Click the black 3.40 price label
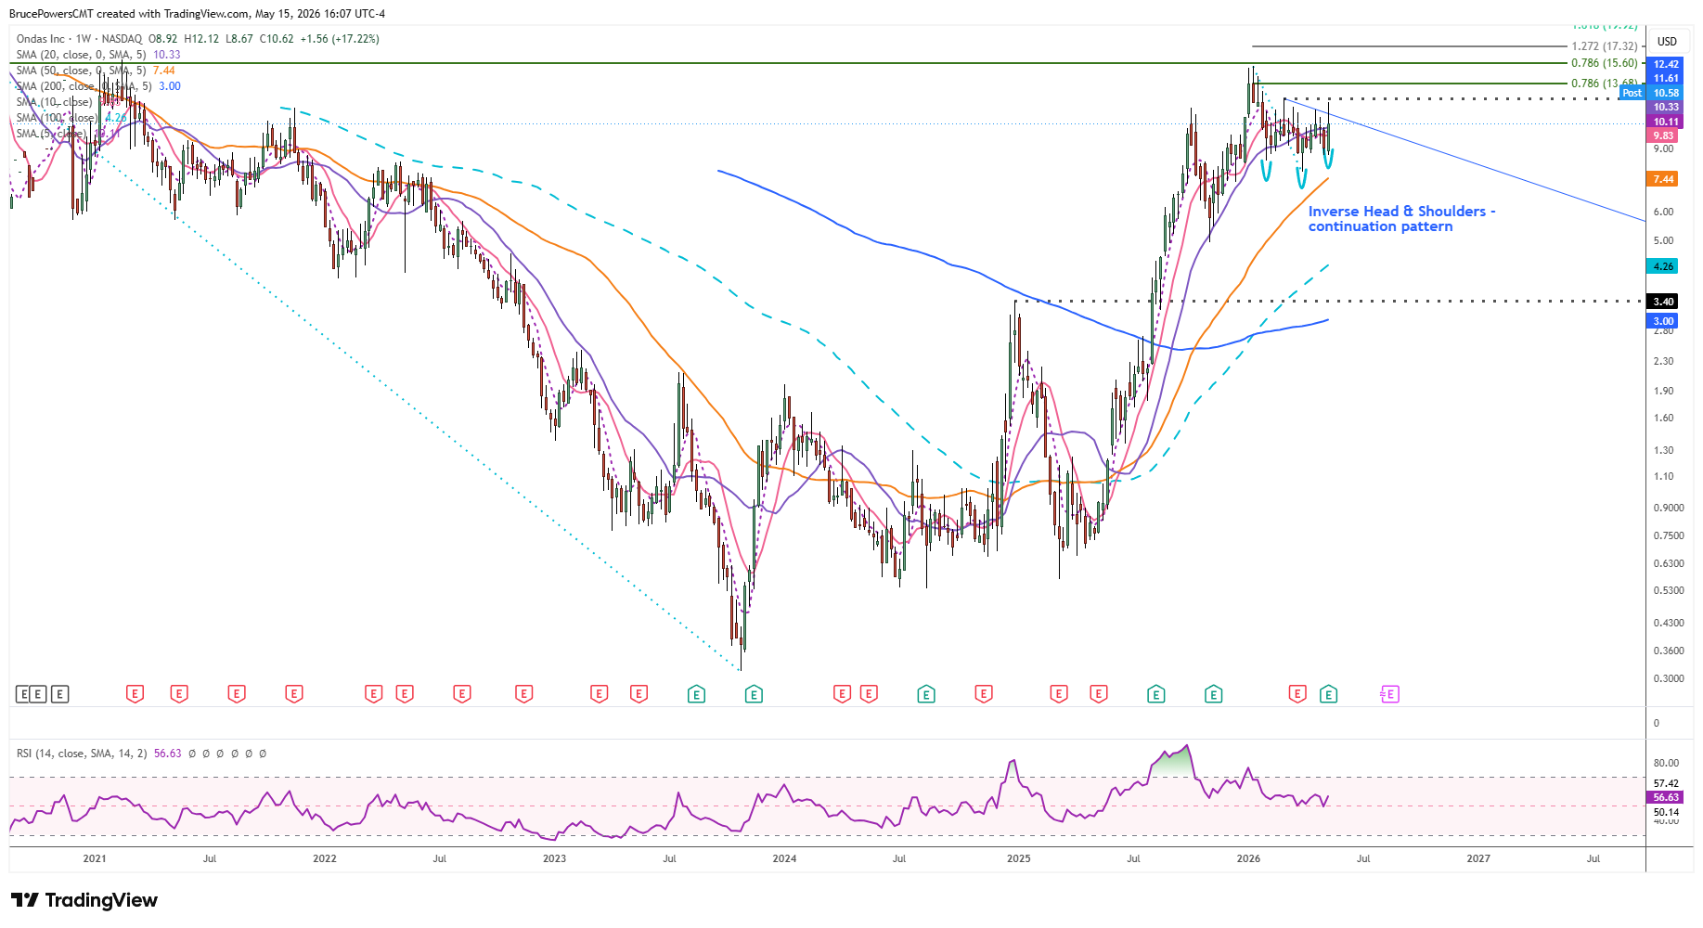This screenshot has width=1703, height=928. click(x=1663, y=302)
